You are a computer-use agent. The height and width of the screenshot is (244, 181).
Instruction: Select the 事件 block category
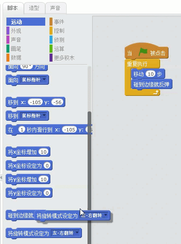click(59, 22)
